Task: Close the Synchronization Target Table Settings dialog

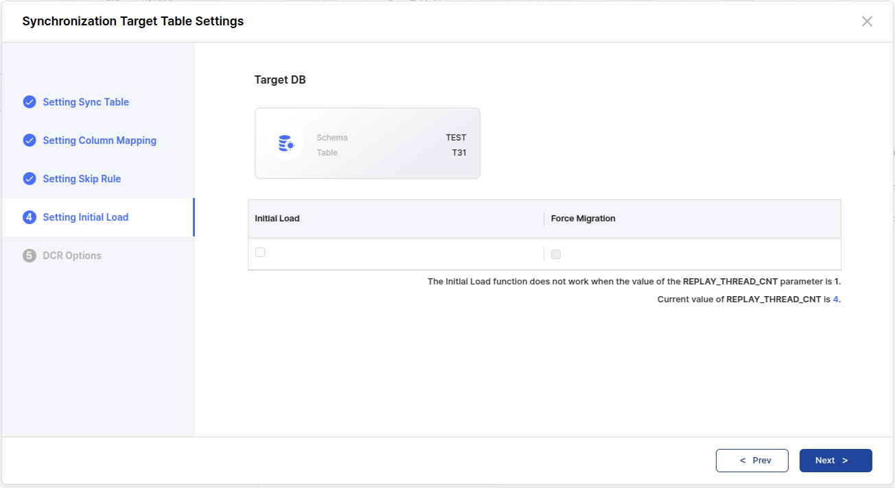Action: 867,21
